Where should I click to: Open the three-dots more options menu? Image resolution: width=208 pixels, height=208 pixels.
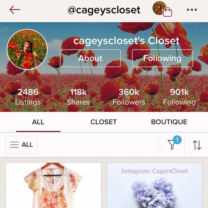click(192, 10)
